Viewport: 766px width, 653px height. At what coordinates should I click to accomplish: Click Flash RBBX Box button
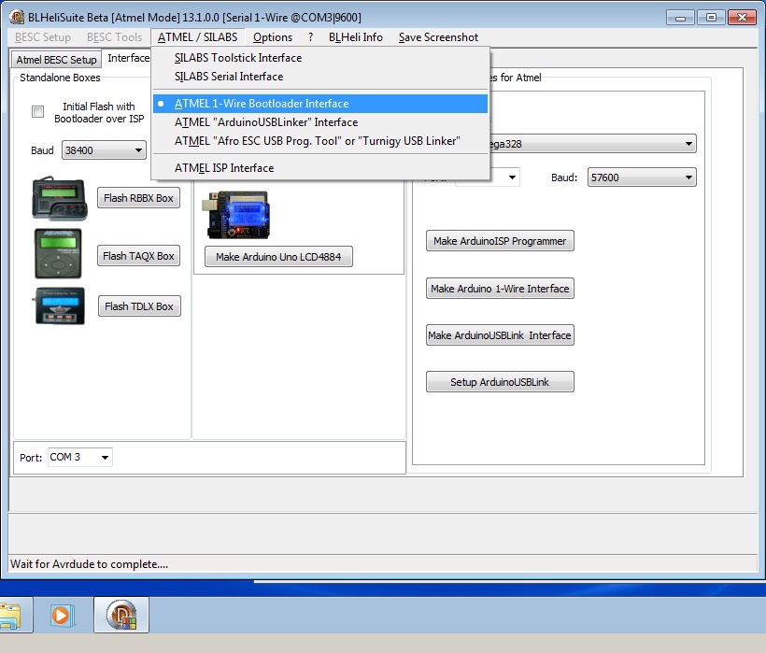[x=139, y=198]
